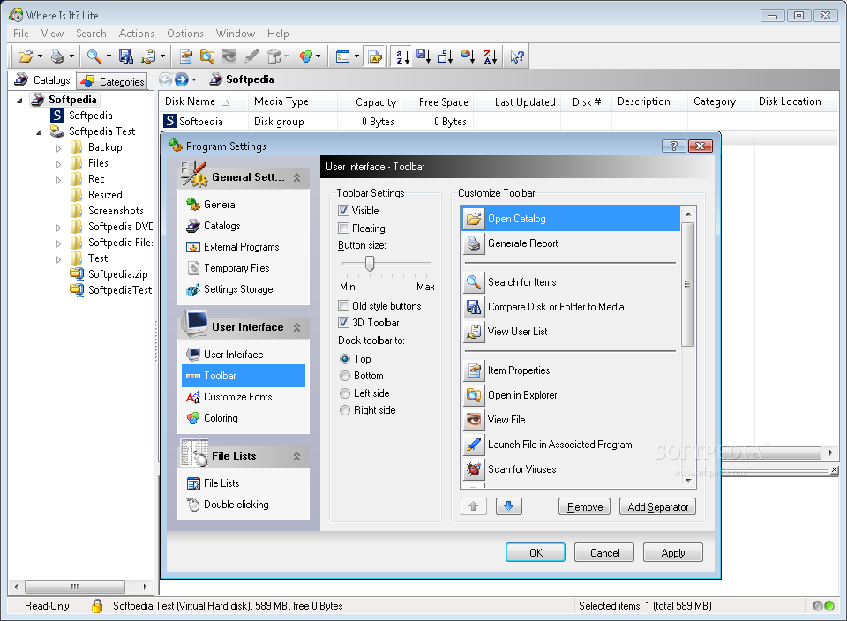The height and width of the screenshot is (621, 847).
Task: Expand the Rec folder in tree
Action: pos(59,180)
